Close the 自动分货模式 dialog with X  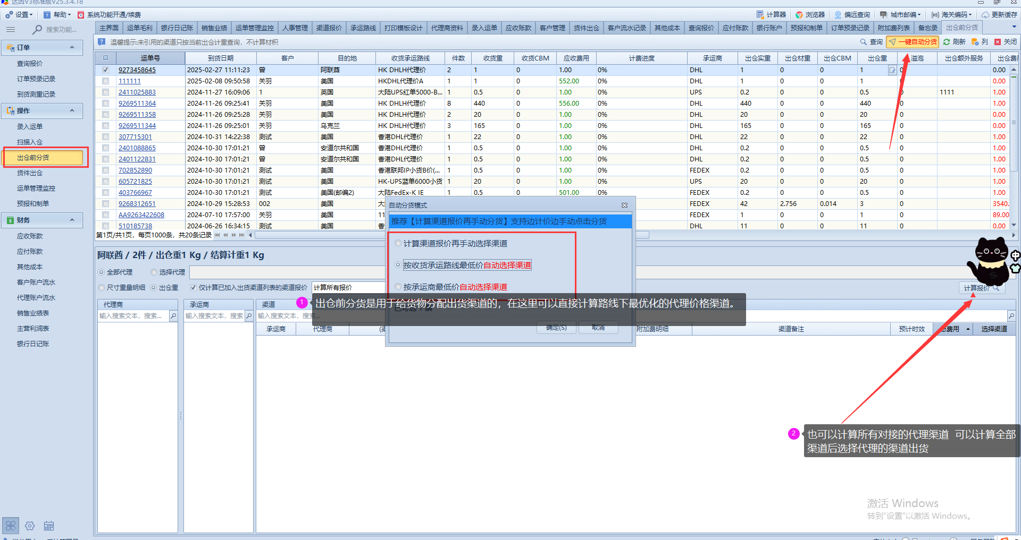(625, 205)
